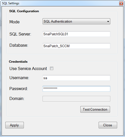Image resolution: width=125 pixels, height=137 pixels.
Task: Click the Test Connection button
Action: tap(95, 109)
